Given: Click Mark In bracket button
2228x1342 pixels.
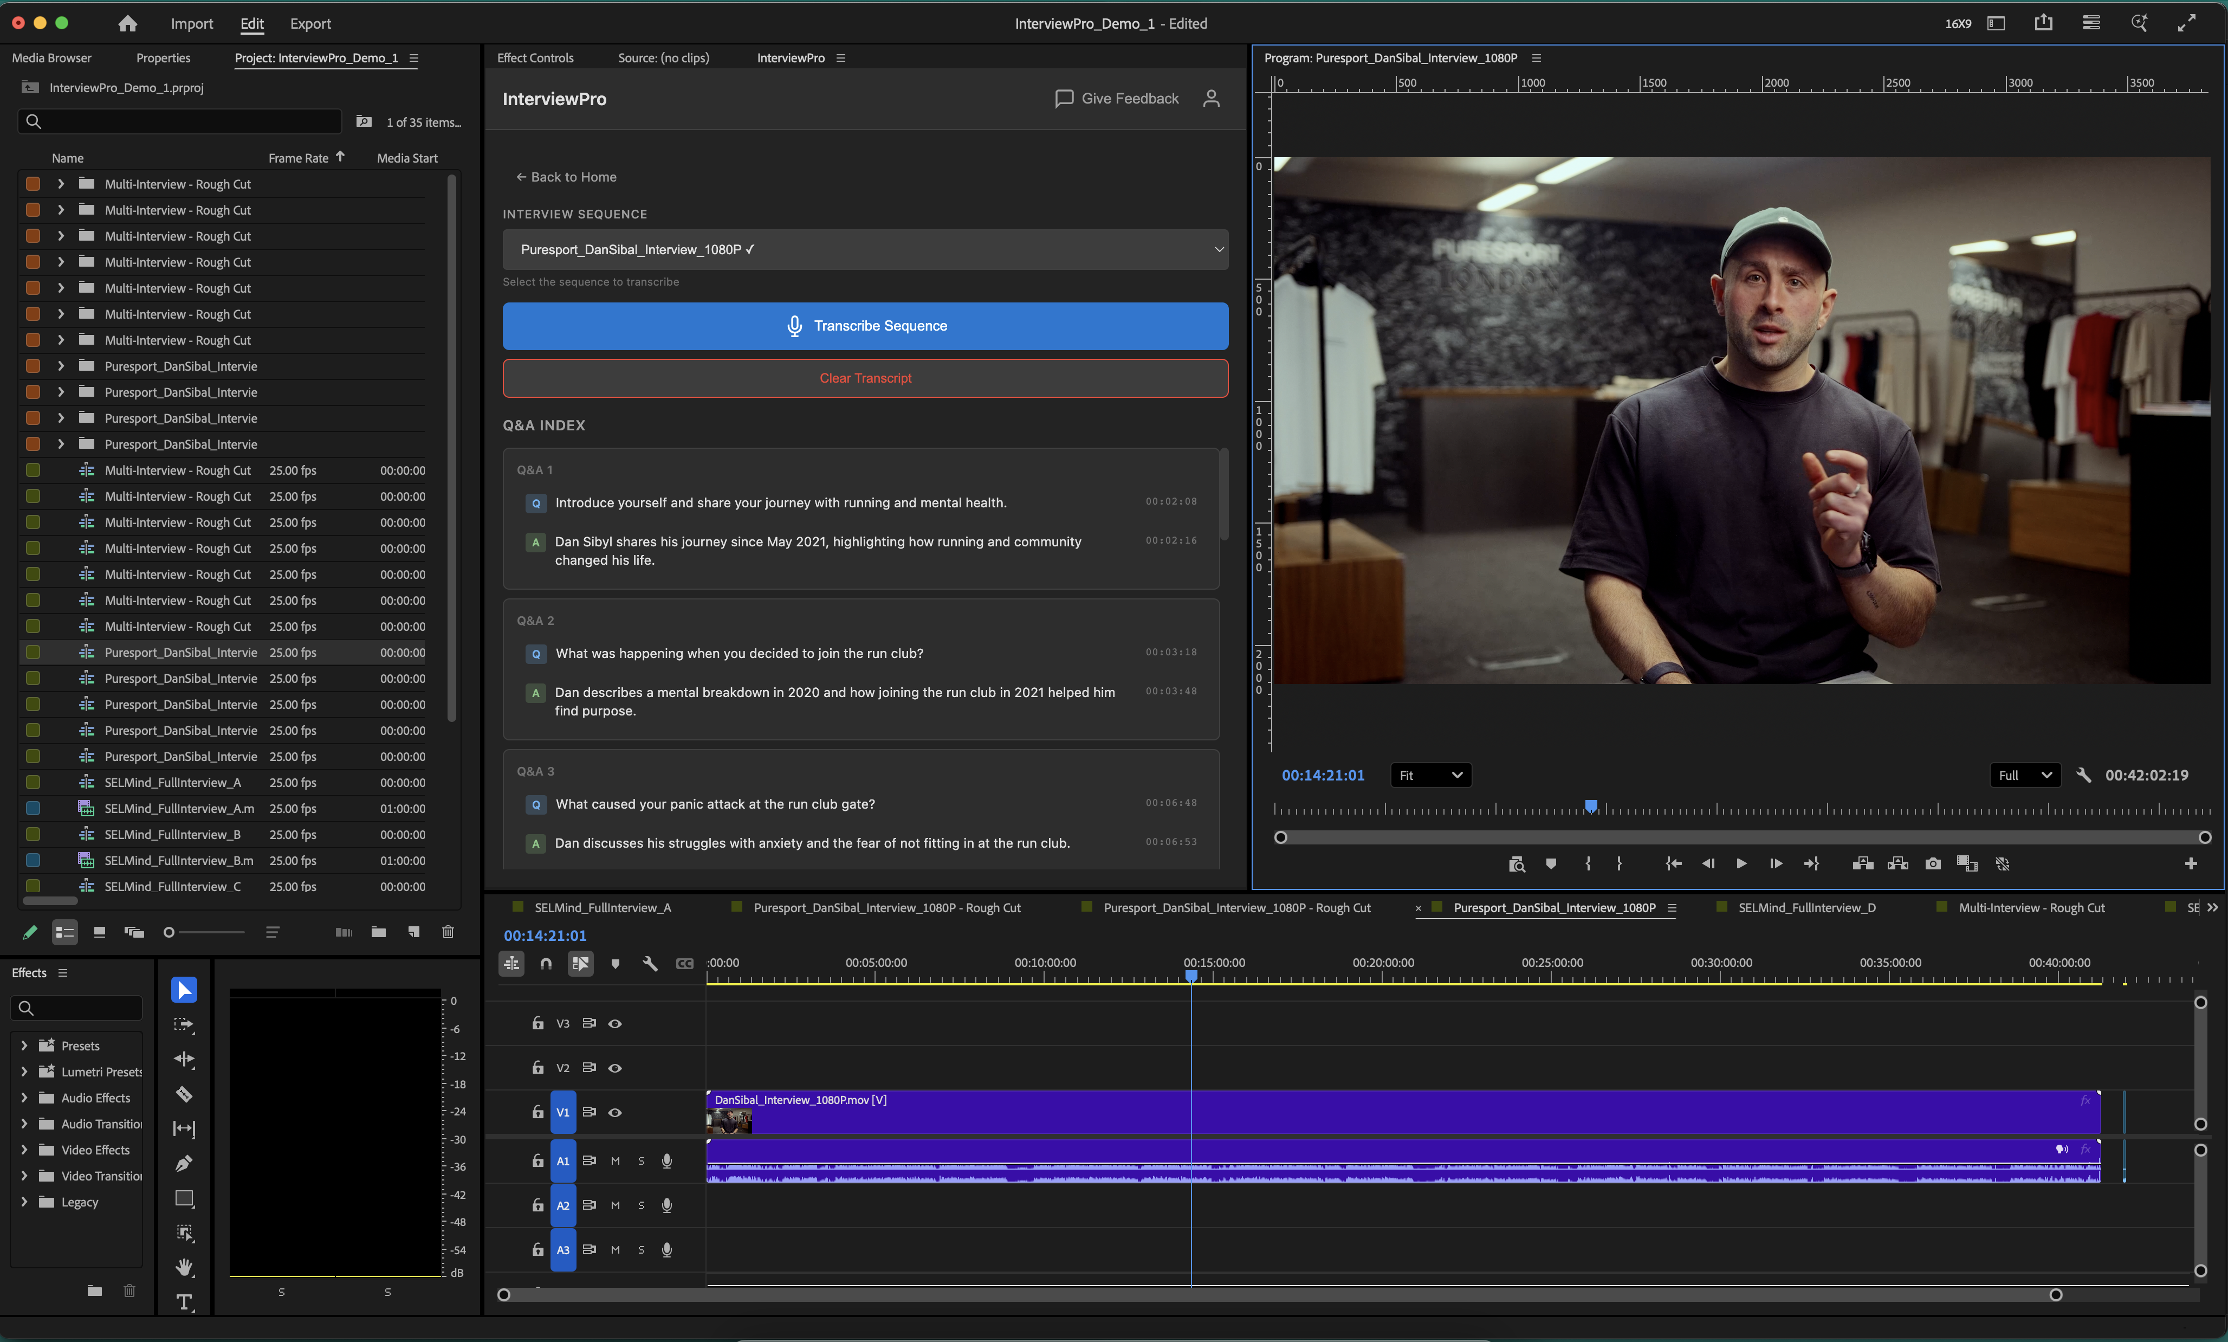Looking at the screenshot, I should click(1588, 863).
